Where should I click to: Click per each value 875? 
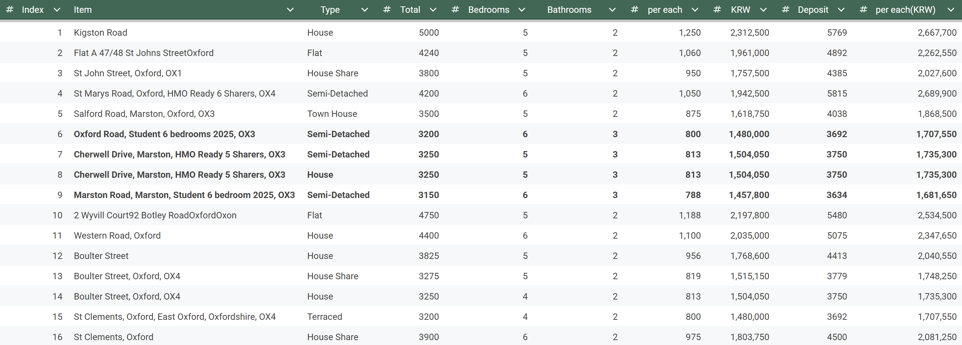[x=693, y=114]
